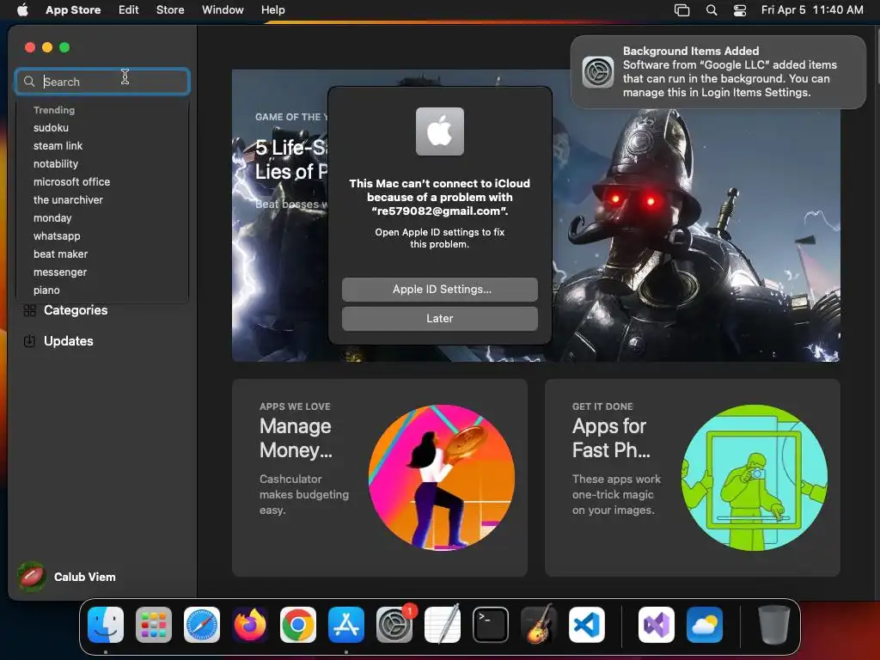Screen dimensions: 880x660
Task: Open the App Store menu
Action: (73, 9)
